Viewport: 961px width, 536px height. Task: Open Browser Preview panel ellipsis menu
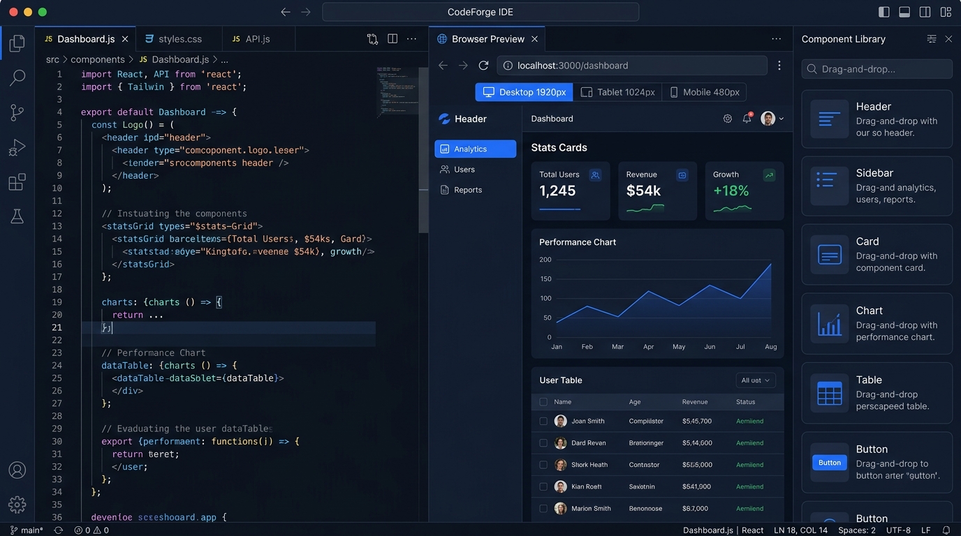(x=777, y=39)
